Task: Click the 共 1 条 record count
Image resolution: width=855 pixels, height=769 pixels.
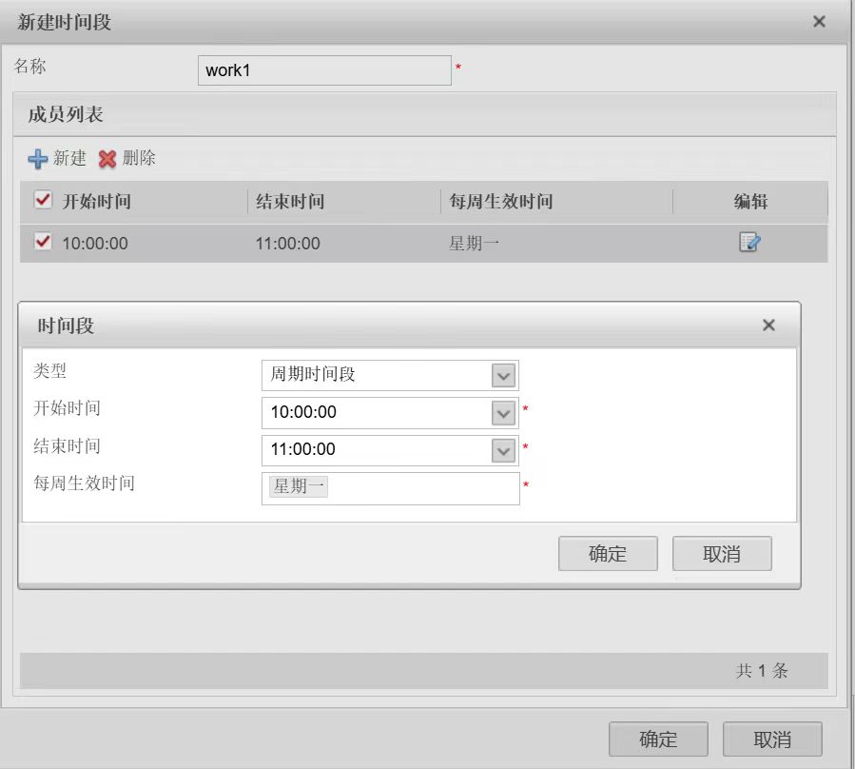Action: [762, 670]
